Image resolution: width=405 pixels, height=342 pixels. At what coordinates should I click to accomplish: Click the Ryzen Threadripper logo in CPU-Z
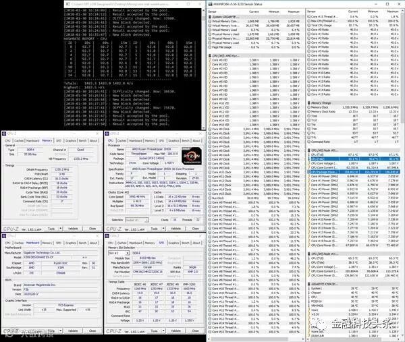tap(192, 156)
